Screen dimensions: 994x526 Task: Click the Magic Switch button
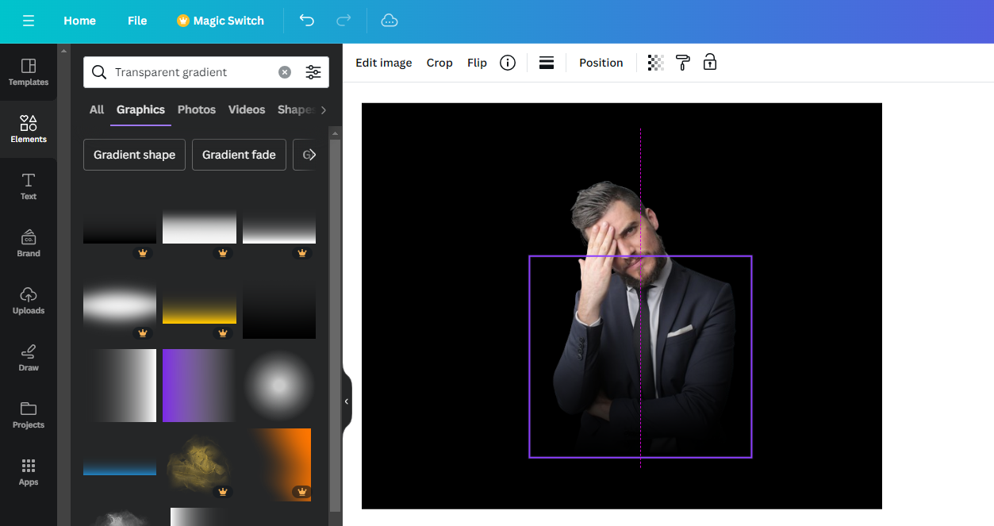(x=221, y=21)
